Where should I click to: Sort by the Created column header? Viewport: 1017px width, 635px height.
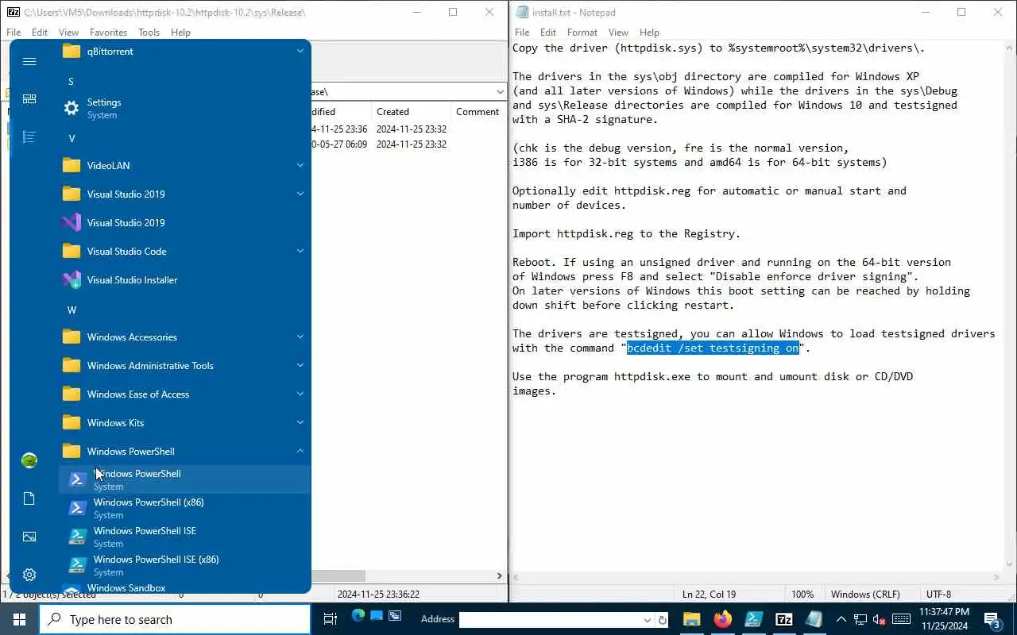411,112
